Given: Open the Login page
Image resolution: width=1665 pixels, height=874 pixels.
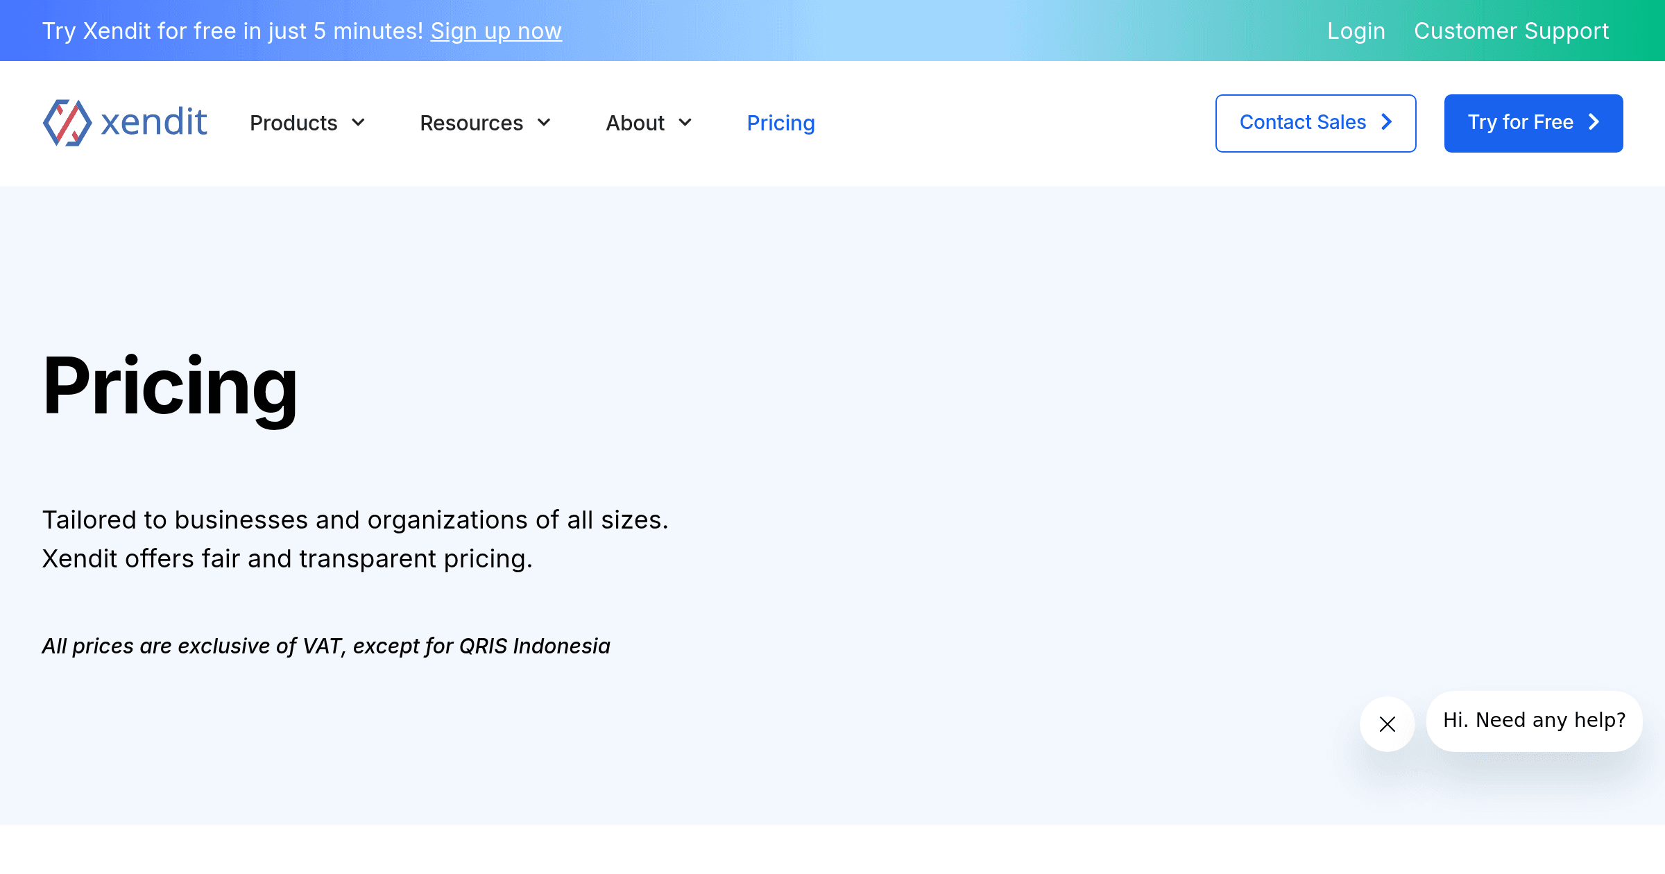Looking at the screenshot, I should click(x=1356, y=31).
